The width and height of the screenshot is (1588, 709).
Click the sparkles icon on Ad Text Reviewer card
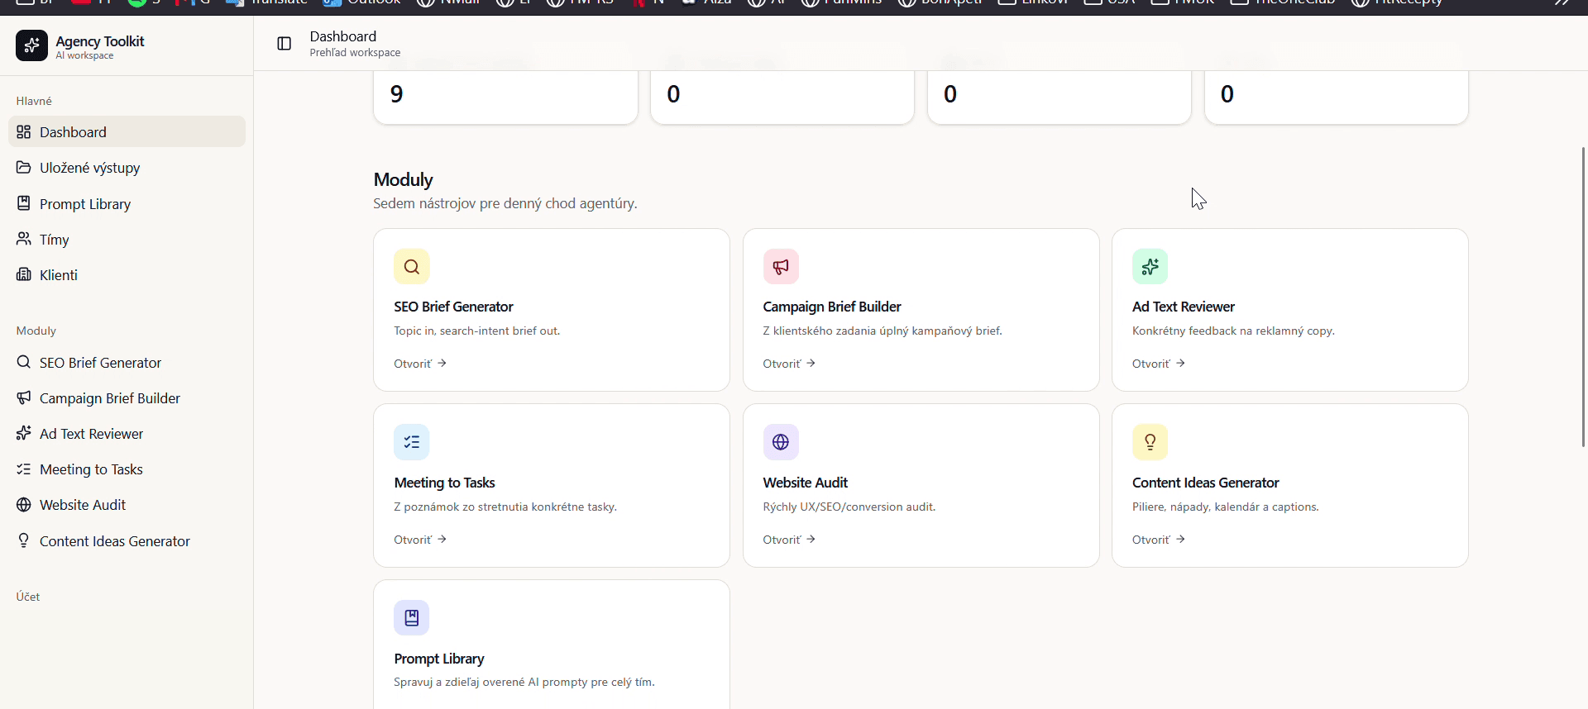1150,267
